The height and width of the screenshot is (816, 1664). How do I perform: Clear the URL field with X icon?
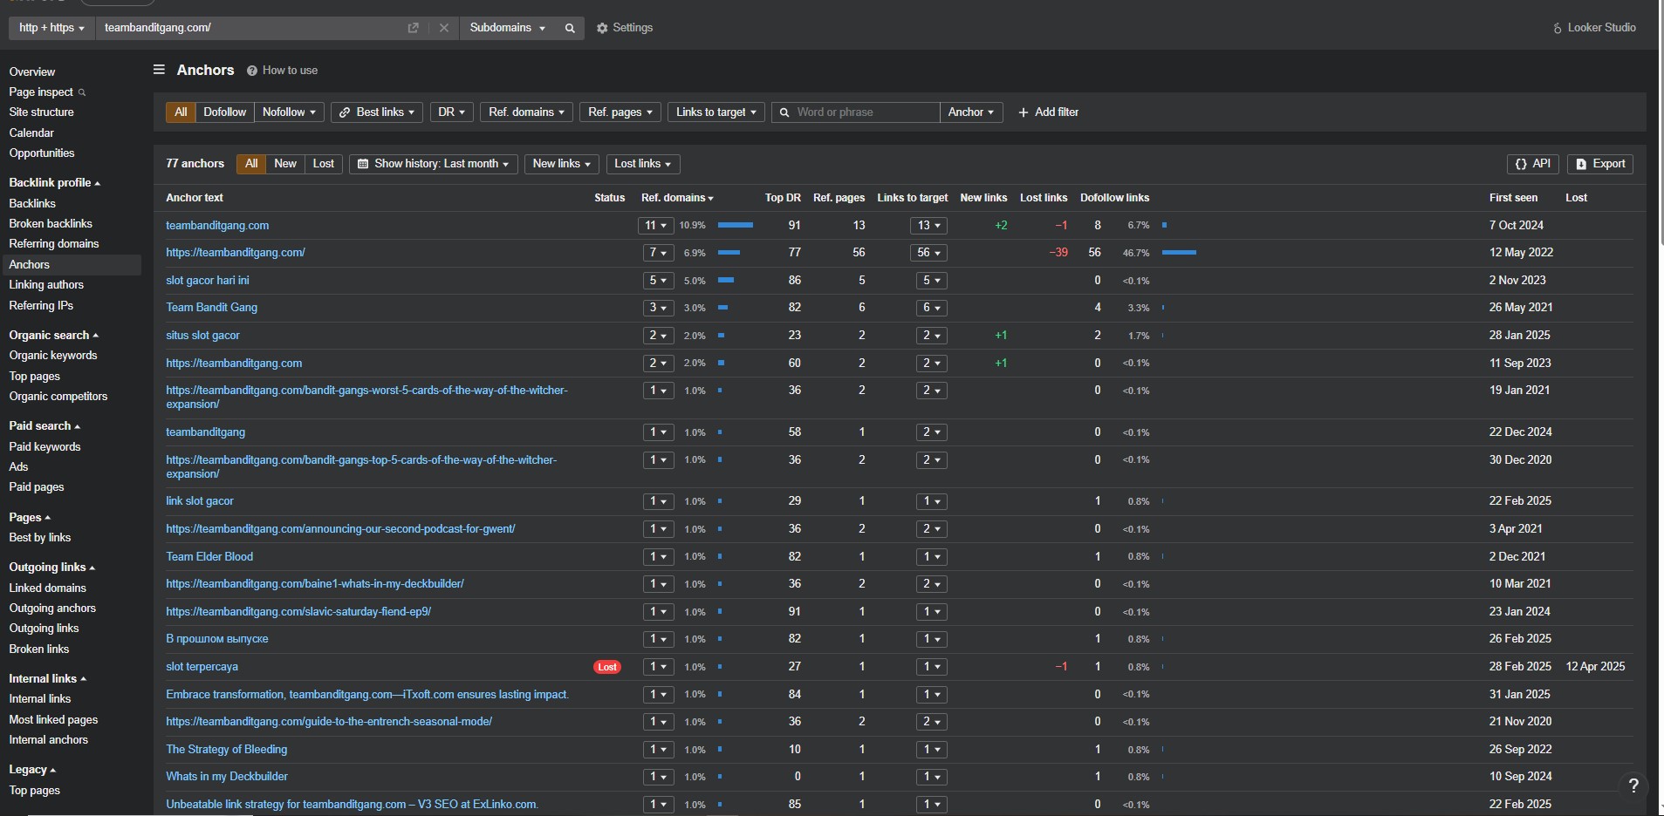[444, 28]
